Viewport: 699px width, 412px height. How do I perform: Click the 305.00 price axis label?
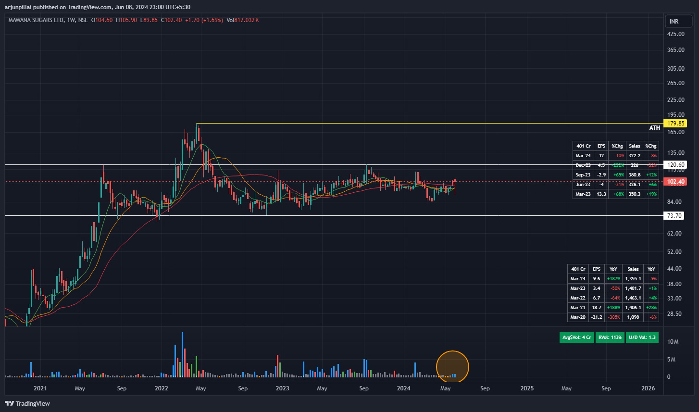(675, 69)
